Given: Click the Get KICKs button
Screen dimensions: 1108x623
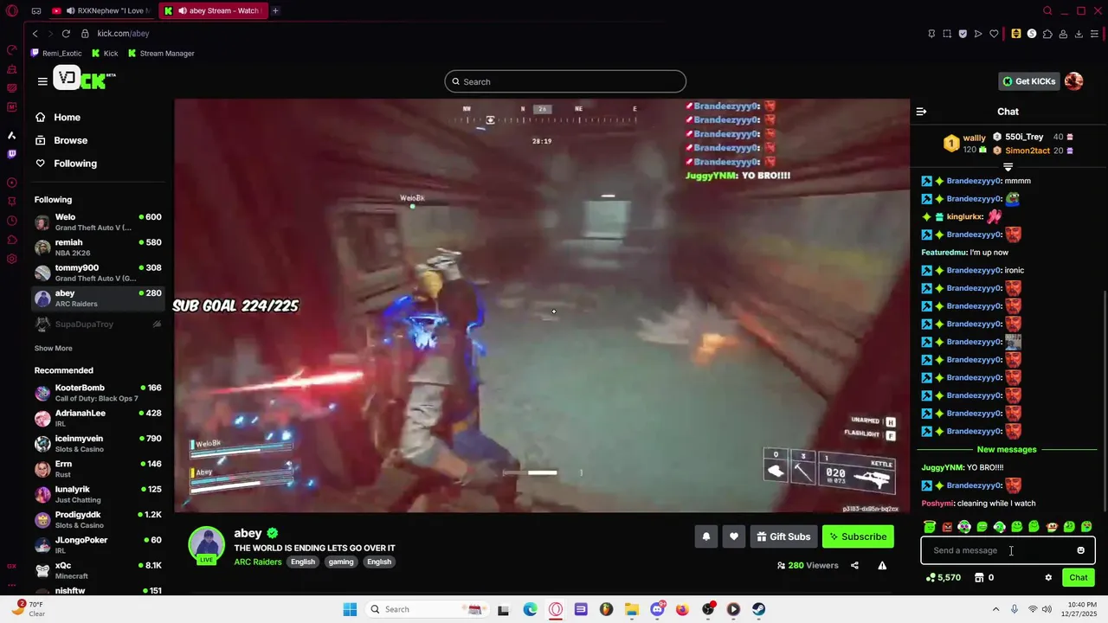Looking at the screenshot, I should 1028,81.
